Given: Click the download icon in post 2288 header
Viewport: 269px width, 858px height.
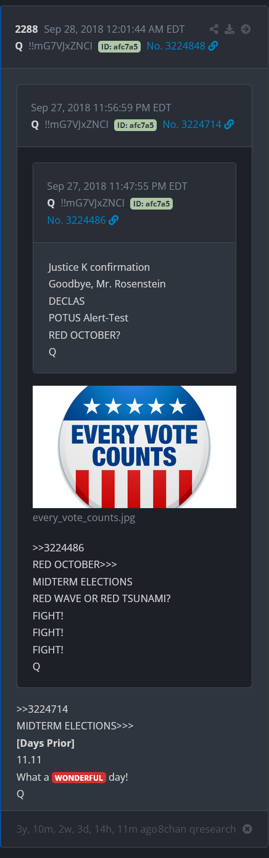Looking at the screenshot, I should tap(230, 29).
